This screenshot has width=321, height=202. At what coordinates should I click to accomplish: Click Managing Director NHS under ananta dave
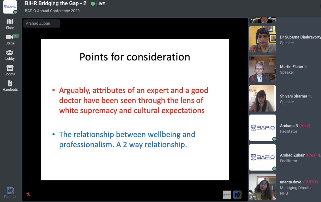(x=296, y=190)
